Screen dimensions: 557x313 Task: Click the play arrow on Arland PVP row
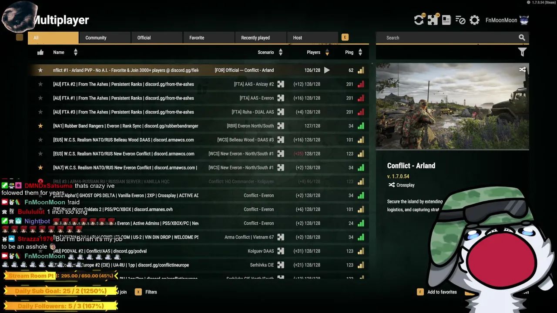(327, 70)
